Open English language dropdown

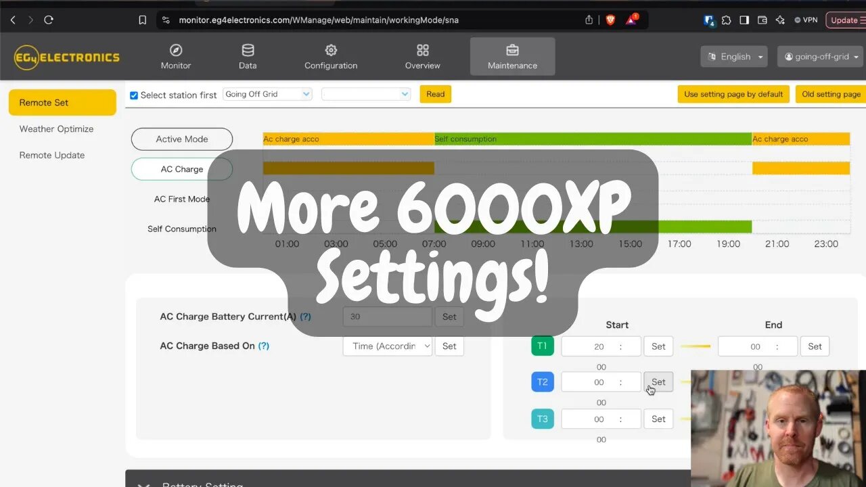[x=734, y=57]
